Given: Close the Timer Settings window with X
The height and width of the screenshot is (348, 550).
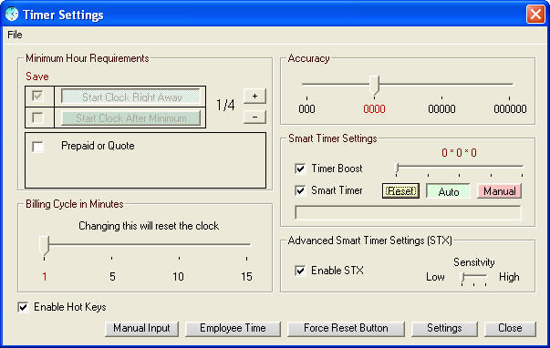Looking at the screenshot, I should pyautogui.click(x=535, y=15).
